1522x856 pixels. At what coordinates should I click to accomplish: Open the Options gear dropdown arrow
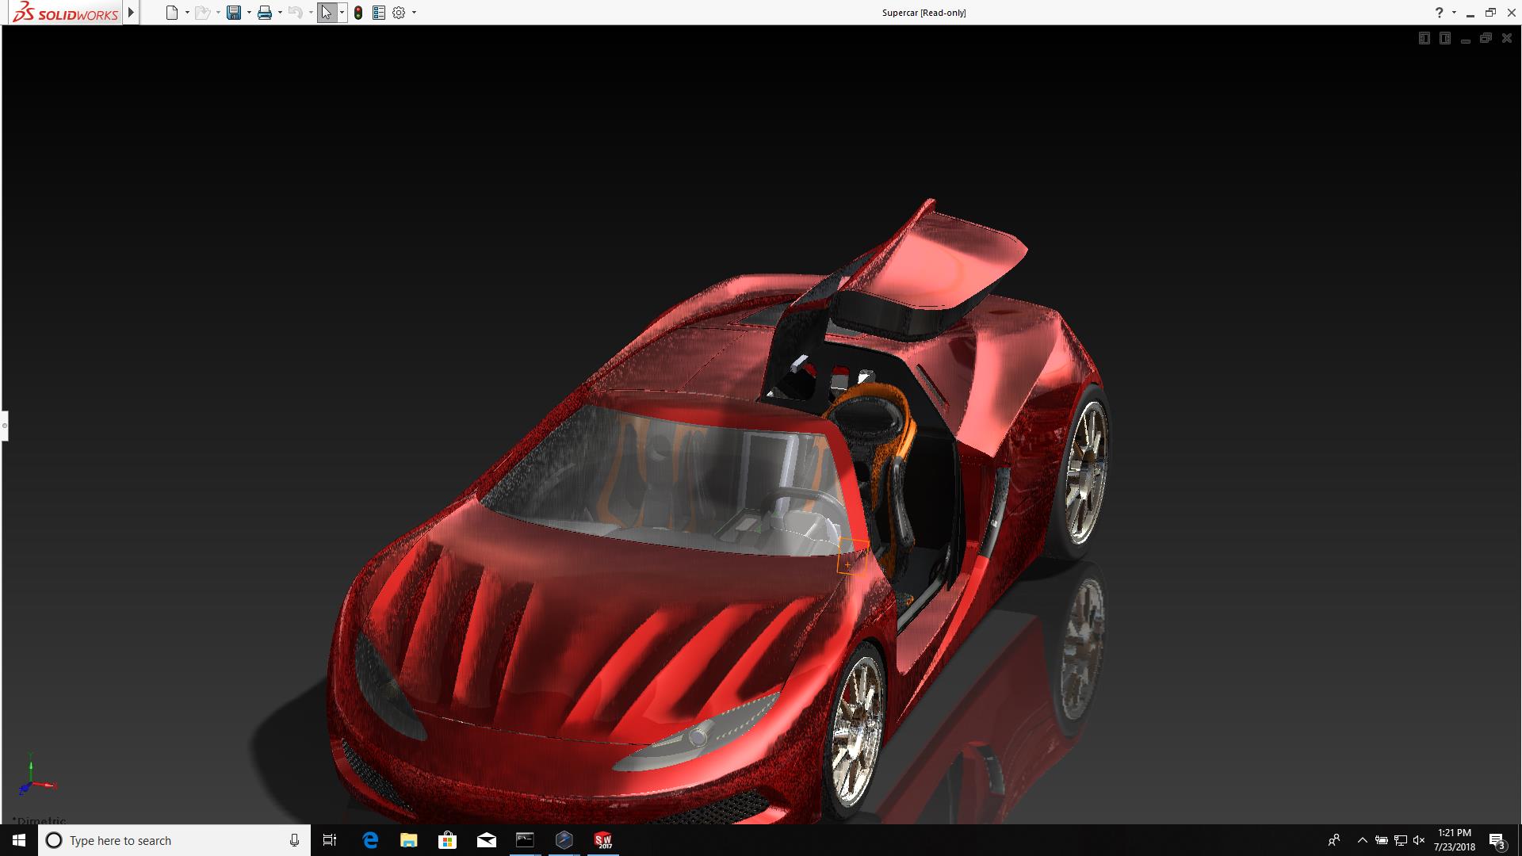414,13
